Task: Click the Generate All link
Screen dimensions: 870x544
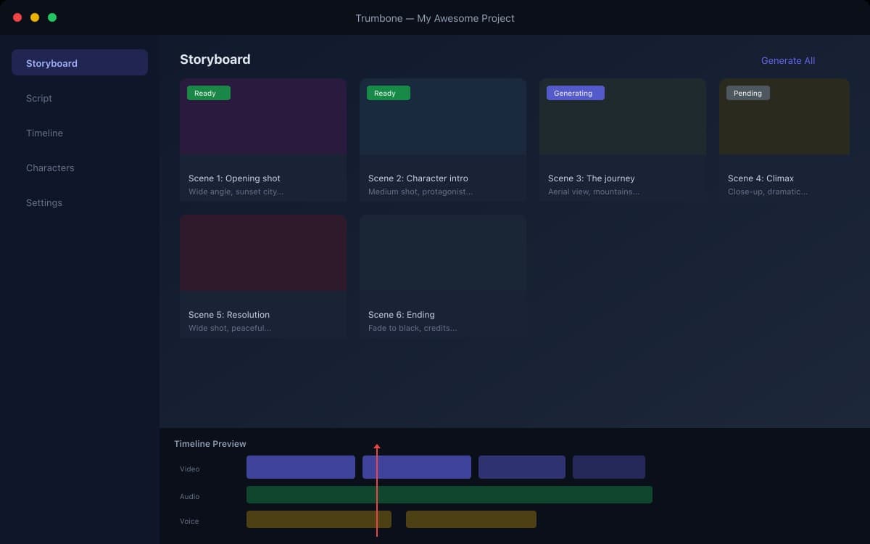Action: (788, 60)
